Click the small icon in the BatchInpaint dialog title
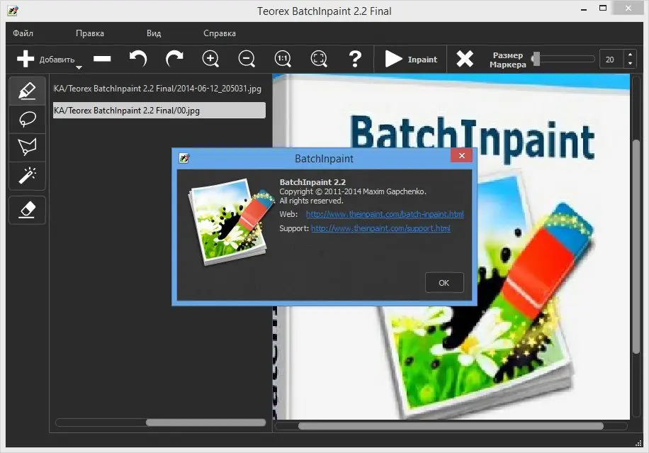This screenshot has width=649, height=453. tap(184, 158)
